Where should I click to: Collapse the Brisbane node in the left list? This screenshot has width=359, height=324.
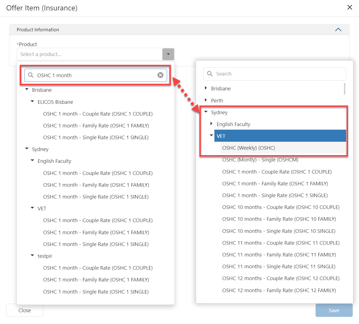pos(27,89)
